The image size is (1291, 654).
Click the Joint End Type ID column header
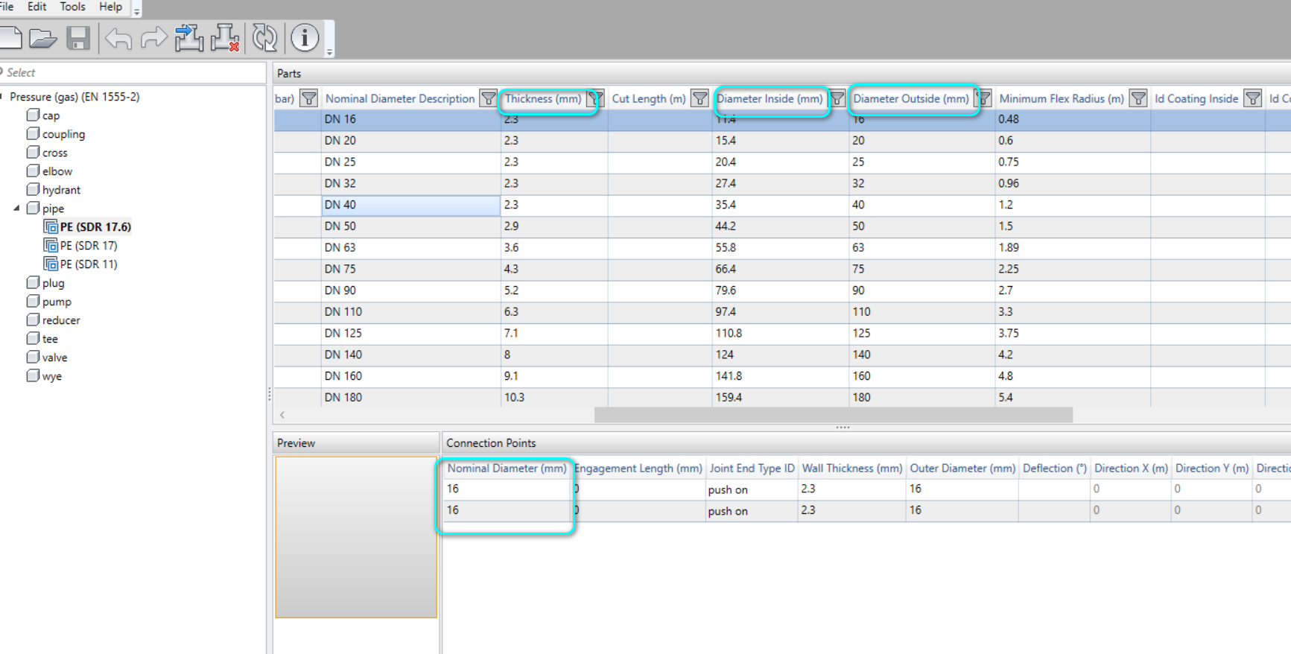click(x=752, y=468)
